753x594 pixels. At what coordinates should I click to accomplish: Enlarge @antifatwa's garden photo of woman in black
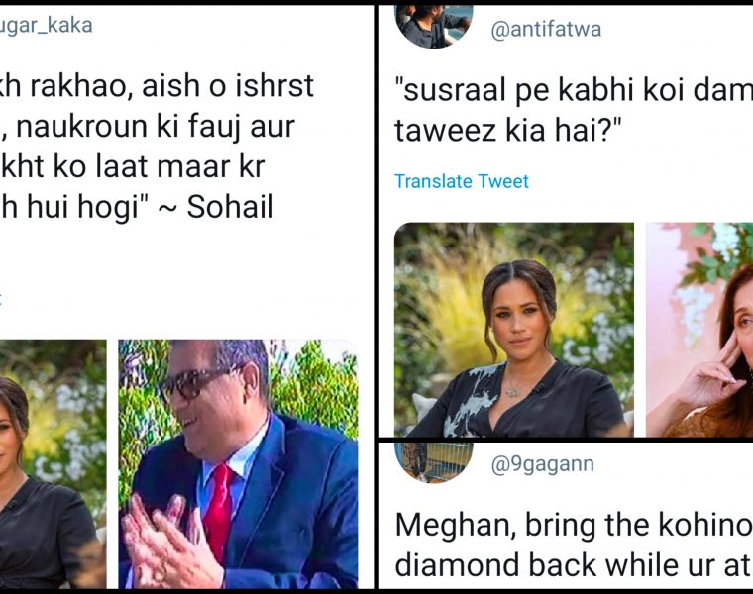513,330
